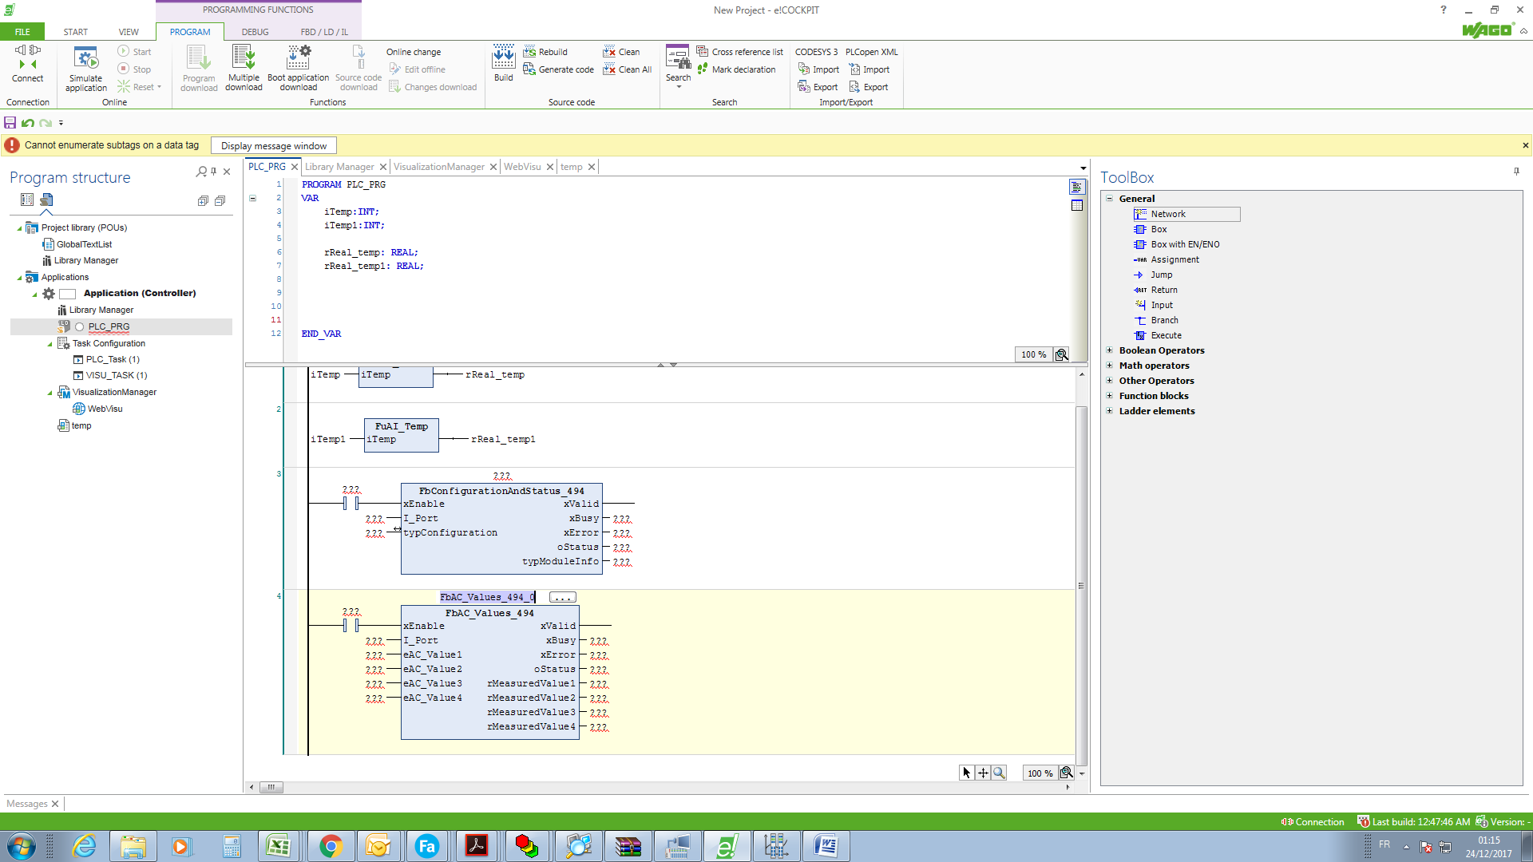Toggle the tabular declaration view icon
The width and height of the screenshot is (1533, 862).
tap(1077, 206)
